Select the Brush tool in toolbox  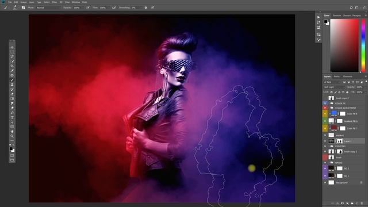pos(12,80)
